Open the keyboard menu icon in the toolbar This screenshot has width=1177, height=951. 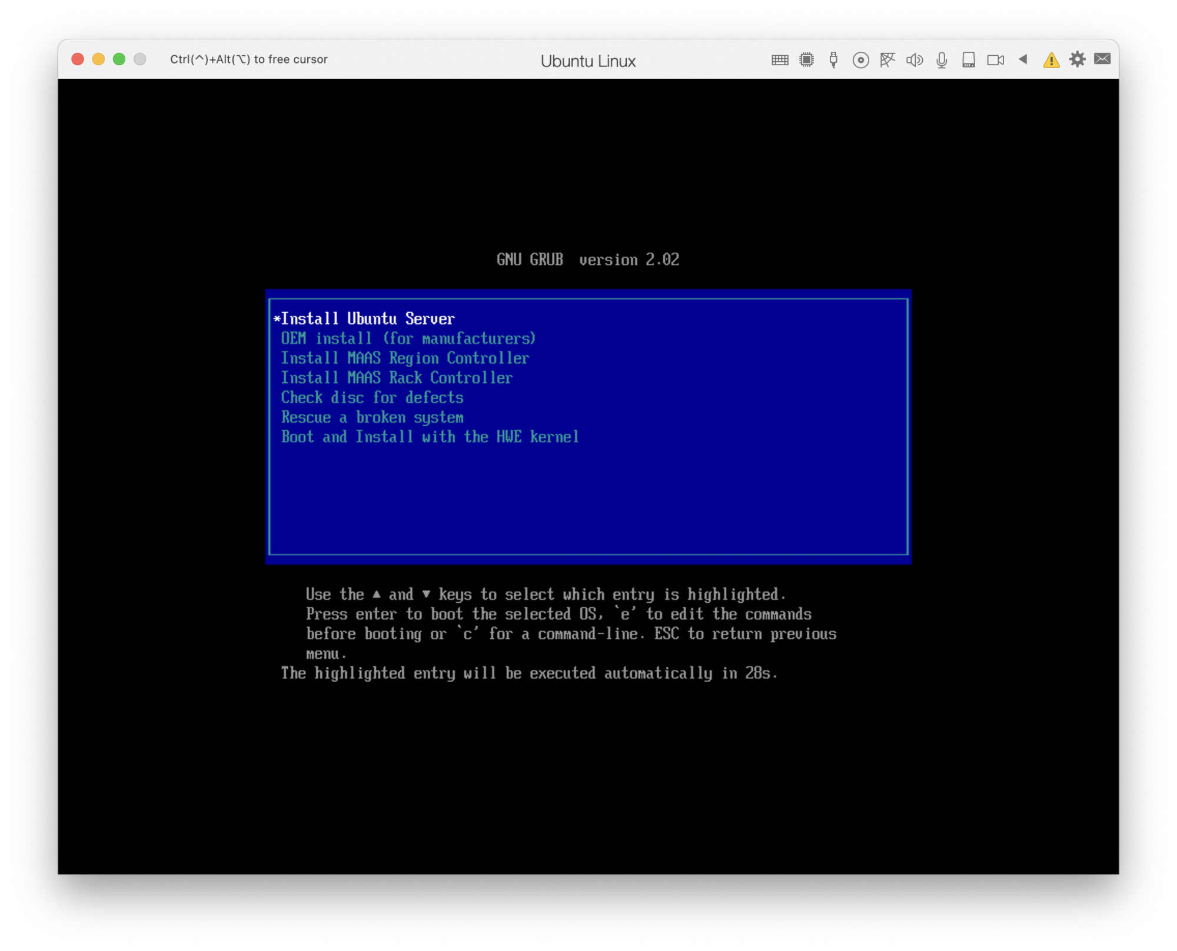click(x=780, y=60)
